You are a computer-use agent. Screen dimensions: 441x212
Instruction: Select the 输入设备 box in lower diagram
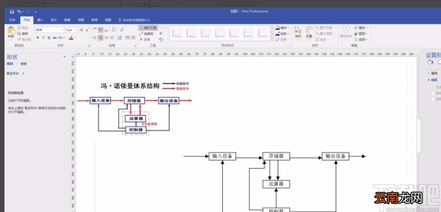pos(222,157)
